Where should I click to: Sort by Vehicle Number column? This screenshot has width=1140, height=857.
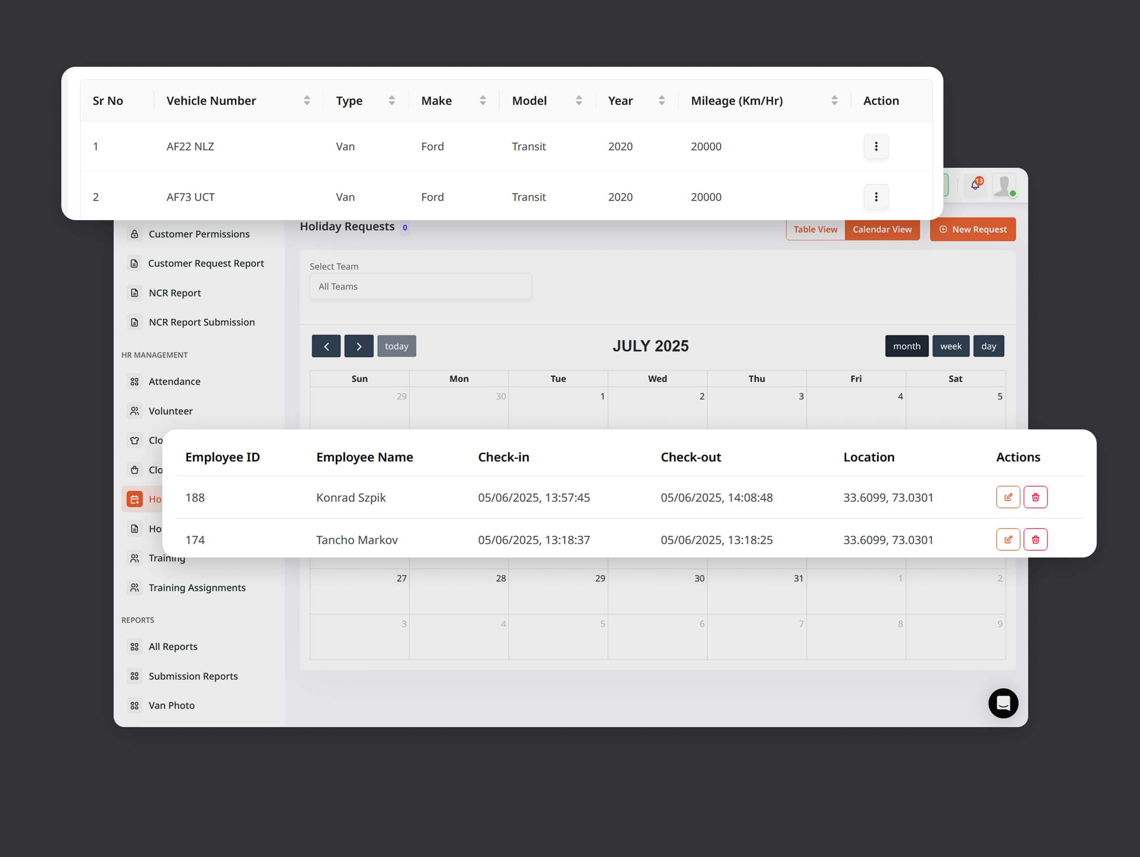point(307,101)
